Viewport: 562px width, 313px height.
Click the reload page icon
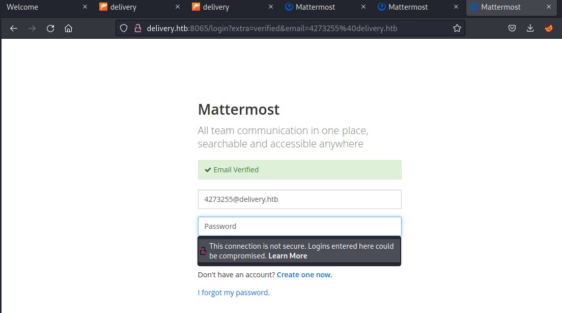coord(50,29)
